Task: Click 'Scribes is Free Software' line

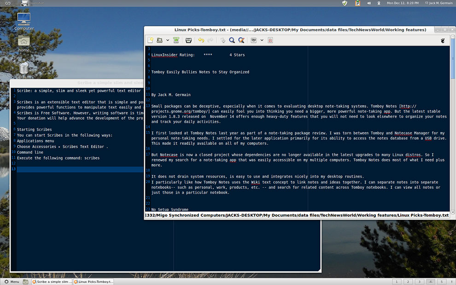Action: [80, 113]
